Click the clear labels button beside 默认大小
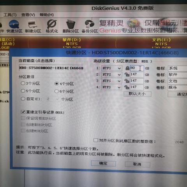Viewport: 187px width, 187px height. 177,94
